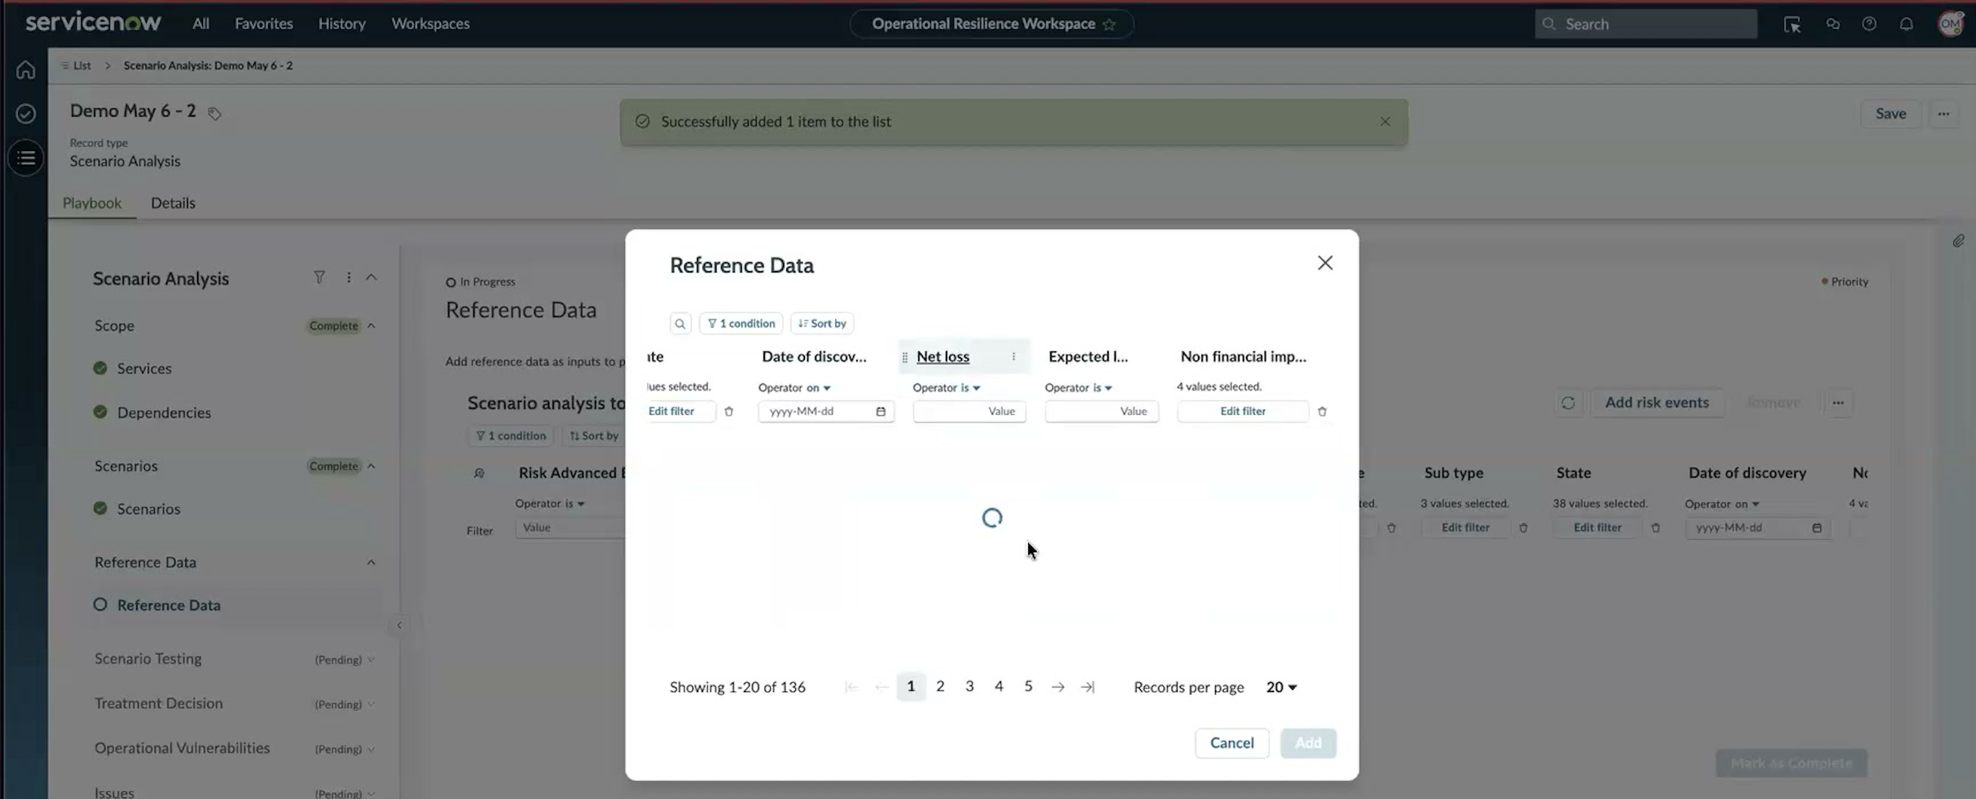Refresh the risk events list
The width and height of the screenshot is (1976, 799).
(x=1567, y=403)
